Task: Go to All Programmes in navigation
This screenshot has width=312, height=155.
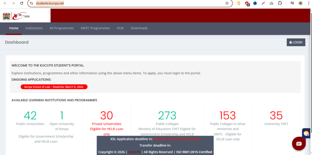Action: 62,28
